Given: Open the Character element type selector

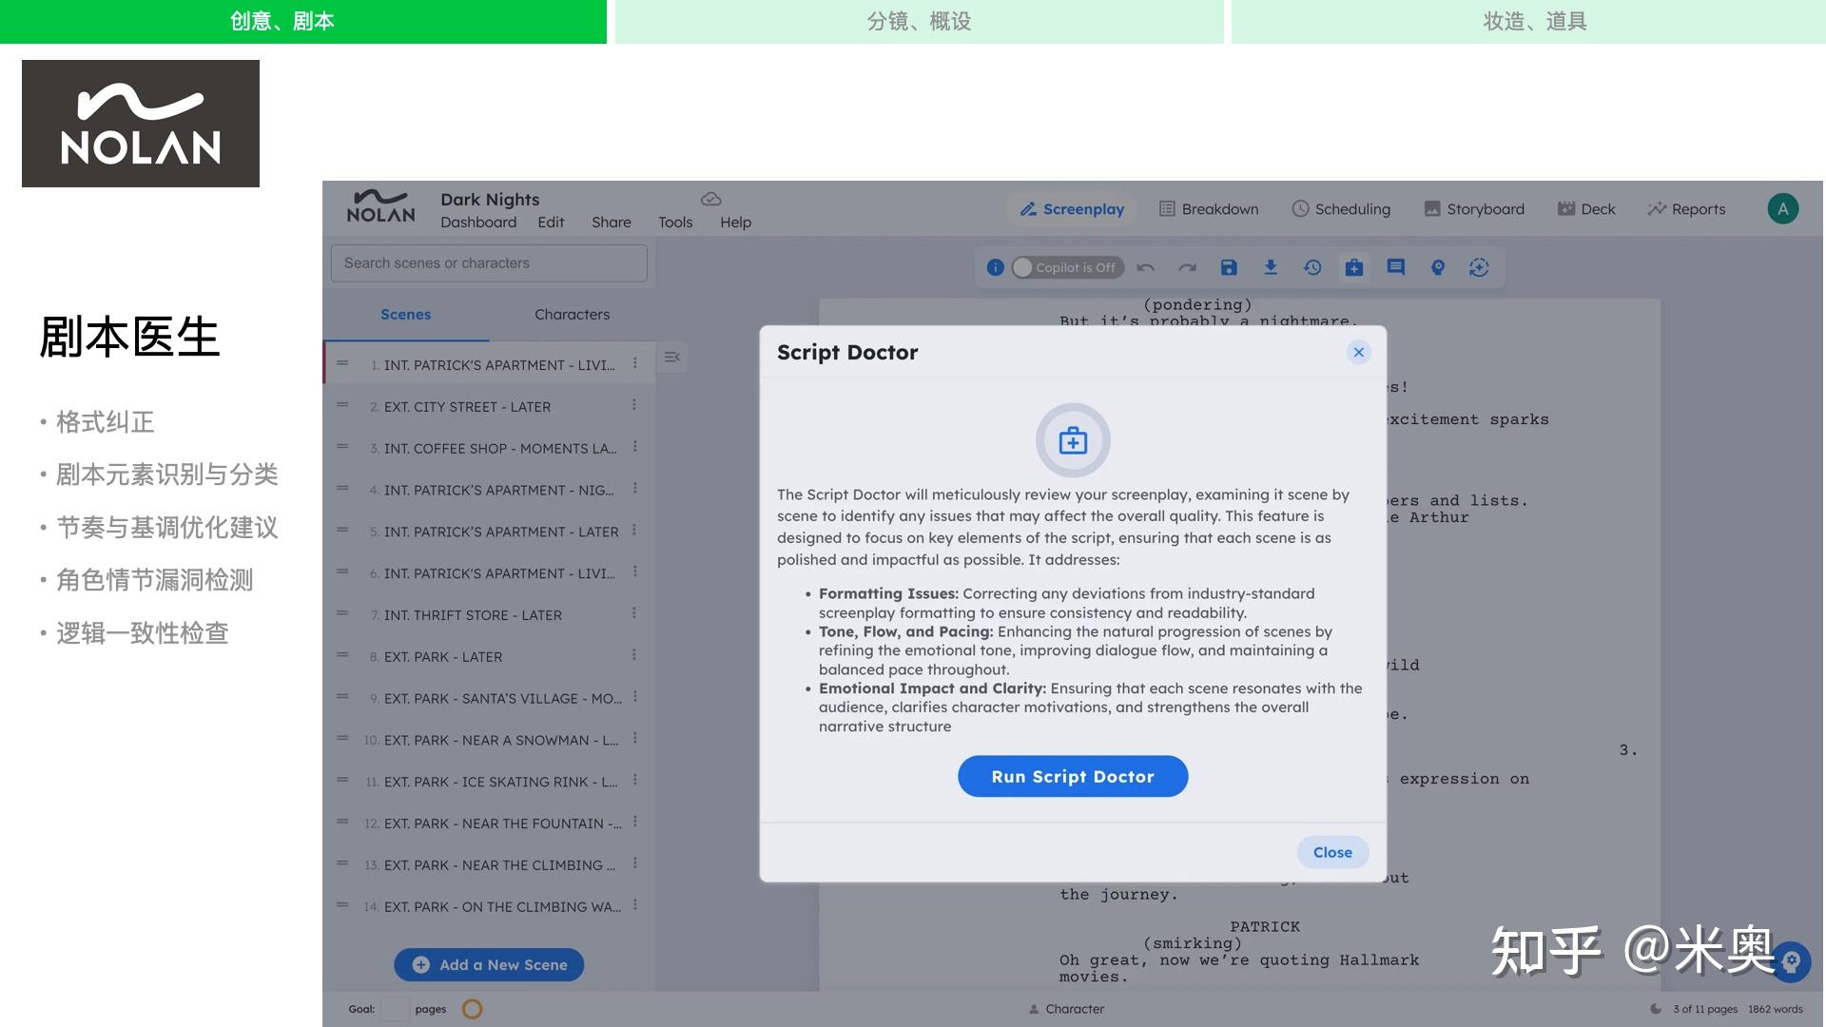Looking at the screenshot, I should click(x=1066, y=1009).
